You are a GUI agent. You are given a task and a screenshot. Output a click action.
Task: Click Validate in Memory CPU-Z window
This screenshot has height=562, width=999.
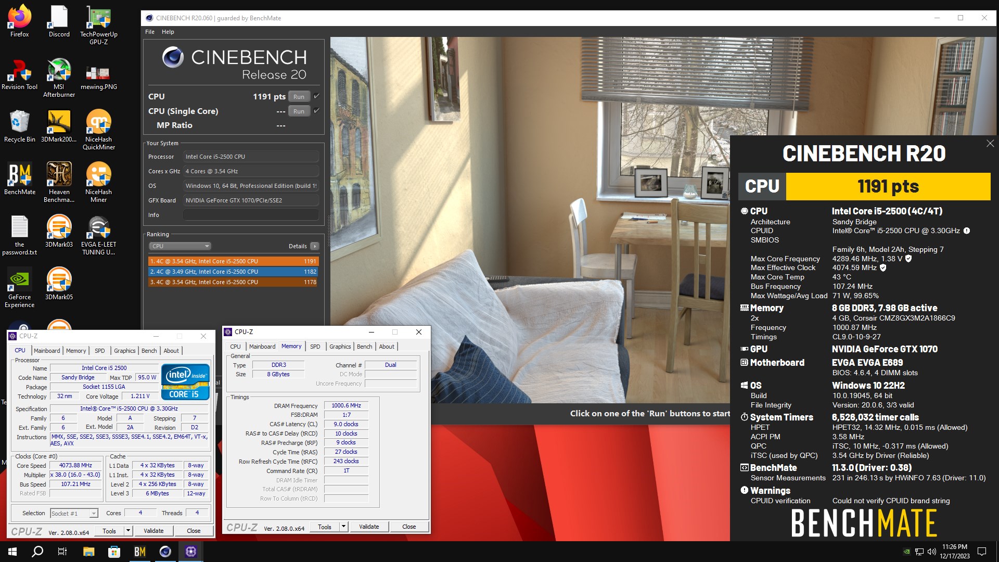click(x=369, y=527)
